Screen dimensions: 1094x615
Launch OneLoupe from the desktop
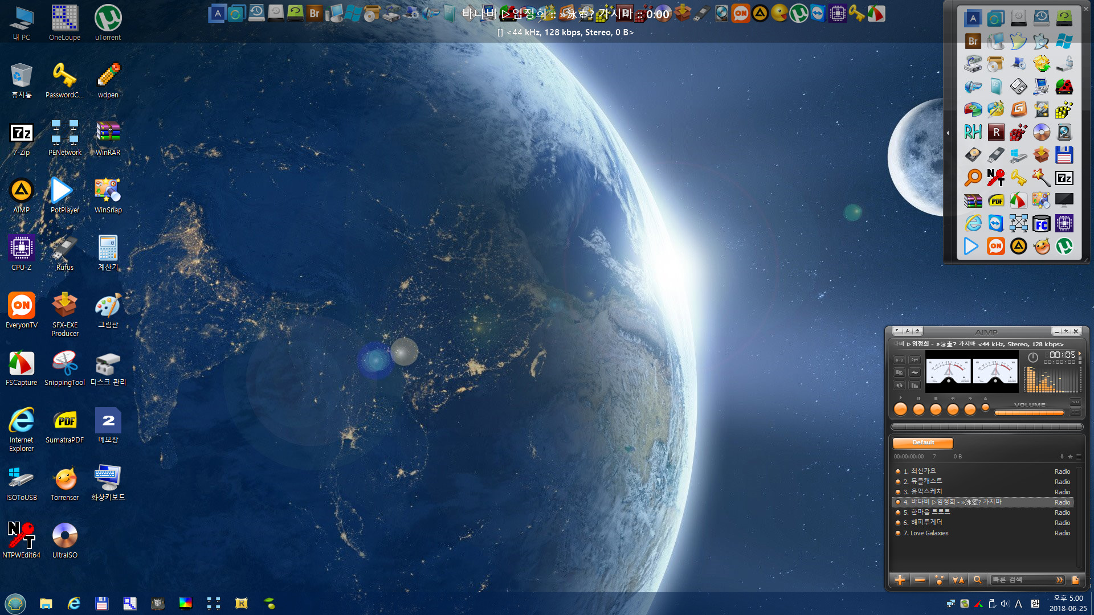coord(64,23)
